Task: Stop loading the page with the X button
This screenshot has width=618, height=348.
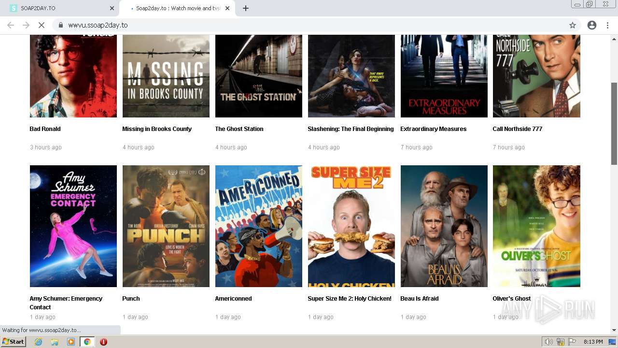Action: (42, 25)
